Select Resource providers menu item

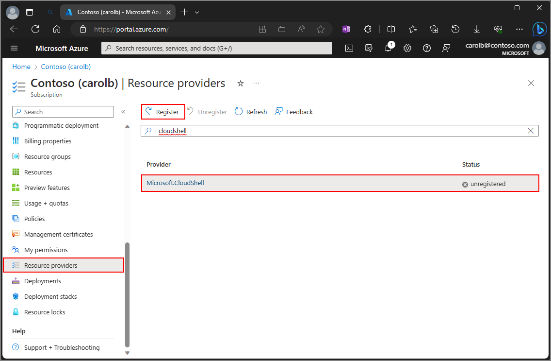pos(63,265)
